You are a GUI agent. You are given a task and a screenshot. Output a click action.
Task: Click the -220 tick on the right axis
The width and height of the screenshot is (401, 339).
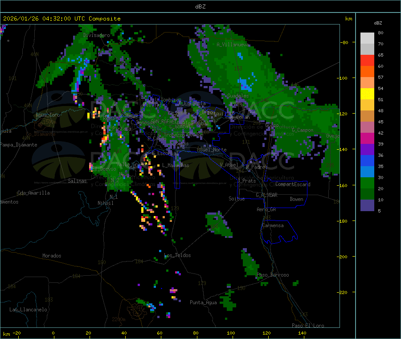click(x=343, y=293)
